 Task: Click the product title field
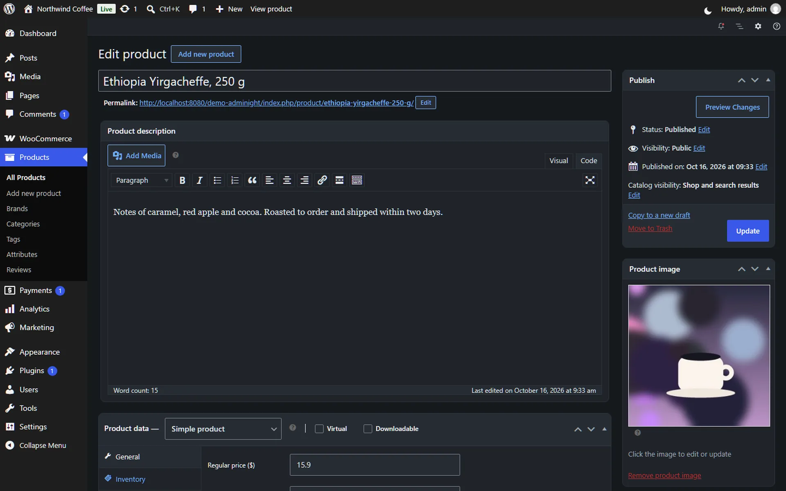[355, 81]
